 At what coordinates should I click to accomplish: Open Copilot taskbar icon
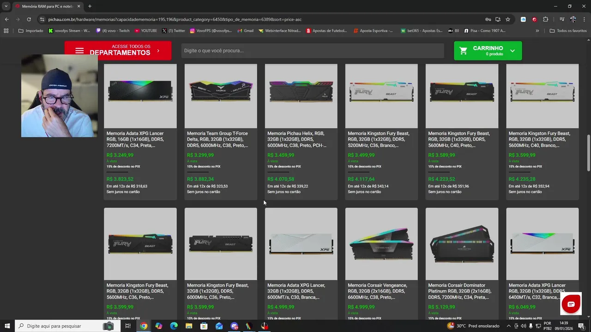point(159,326)
